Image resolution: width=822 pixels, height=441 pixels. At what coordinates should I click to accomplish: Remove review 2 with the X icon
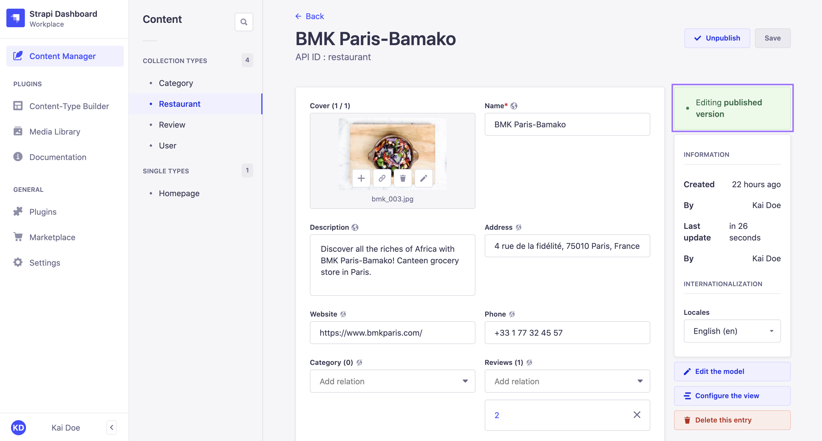637,415
